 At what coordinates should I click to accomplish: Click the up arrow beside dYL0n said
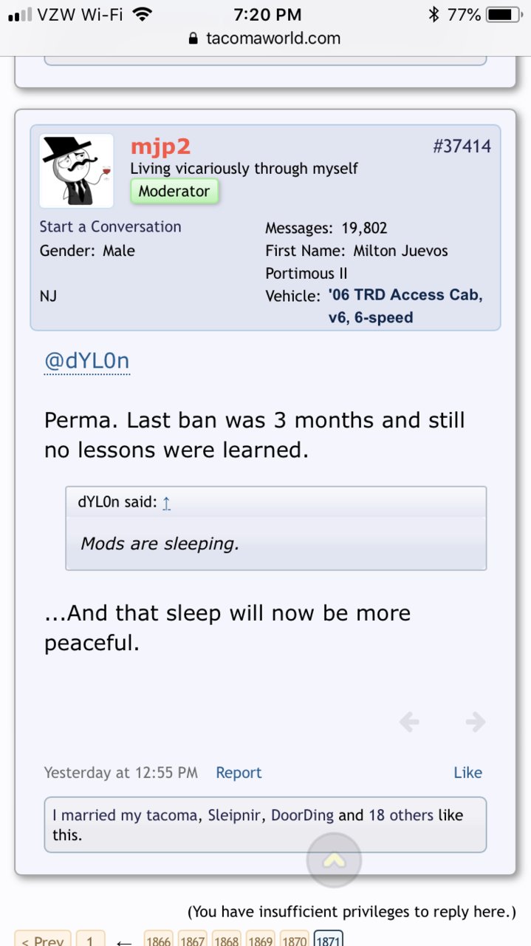[x=166, y=503]
